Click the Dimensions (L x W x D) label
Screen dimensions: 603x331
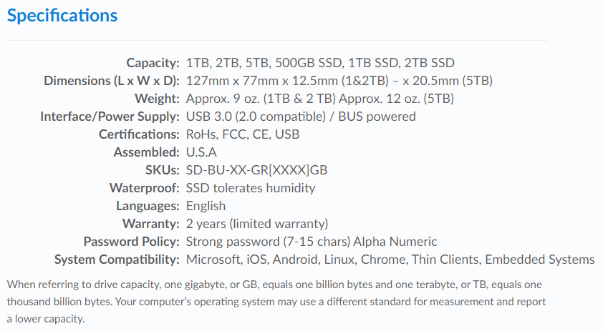click(112, 81)
